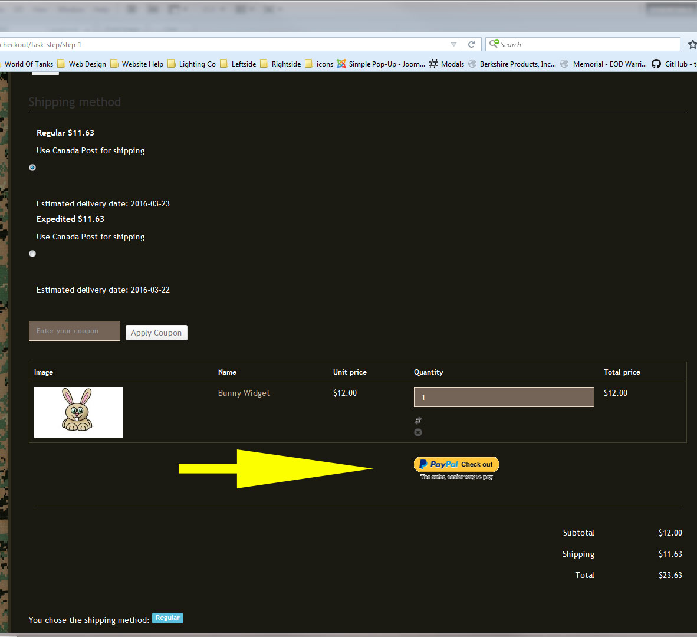Click the bookmark star icon

[x=692, y=44]
